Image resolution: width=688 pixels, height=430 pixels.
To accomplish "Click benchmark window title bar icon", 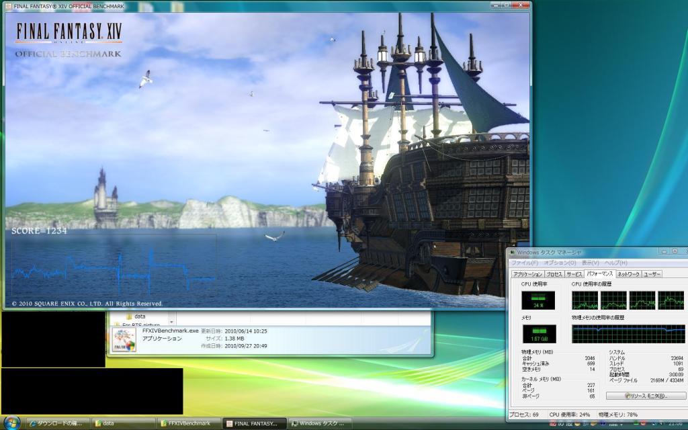I will pos(8,6).
